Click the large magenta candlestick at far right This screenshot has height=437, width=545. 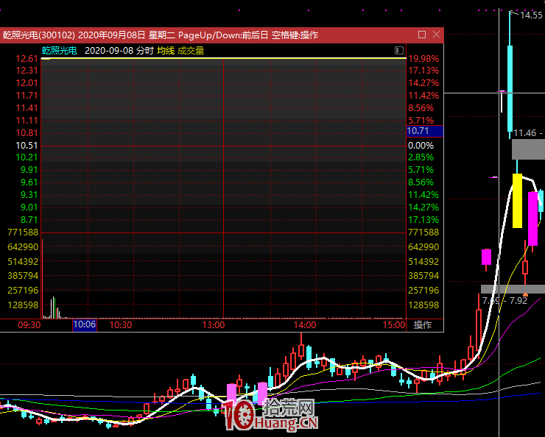(x=532, y=218)
